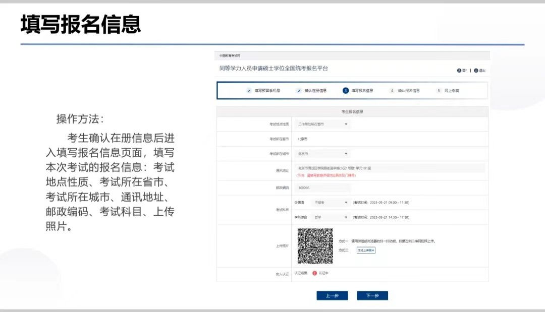Click the 邮政编码 postal code field

(x=322, y=188)
